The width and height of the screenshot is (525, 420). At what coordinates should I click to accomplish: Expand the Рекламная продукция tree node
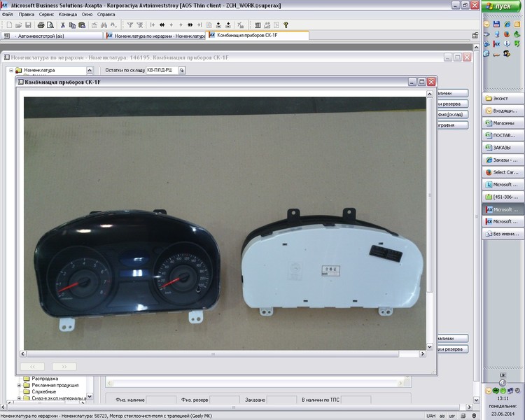[19, 385]
